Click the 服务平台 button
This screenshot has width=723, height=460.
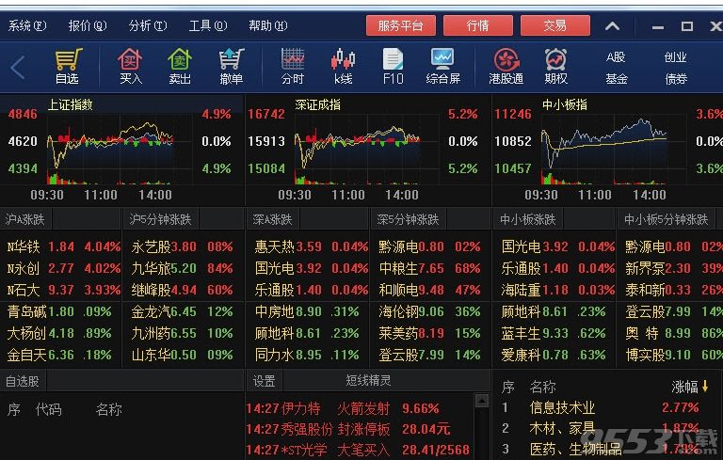401,25
